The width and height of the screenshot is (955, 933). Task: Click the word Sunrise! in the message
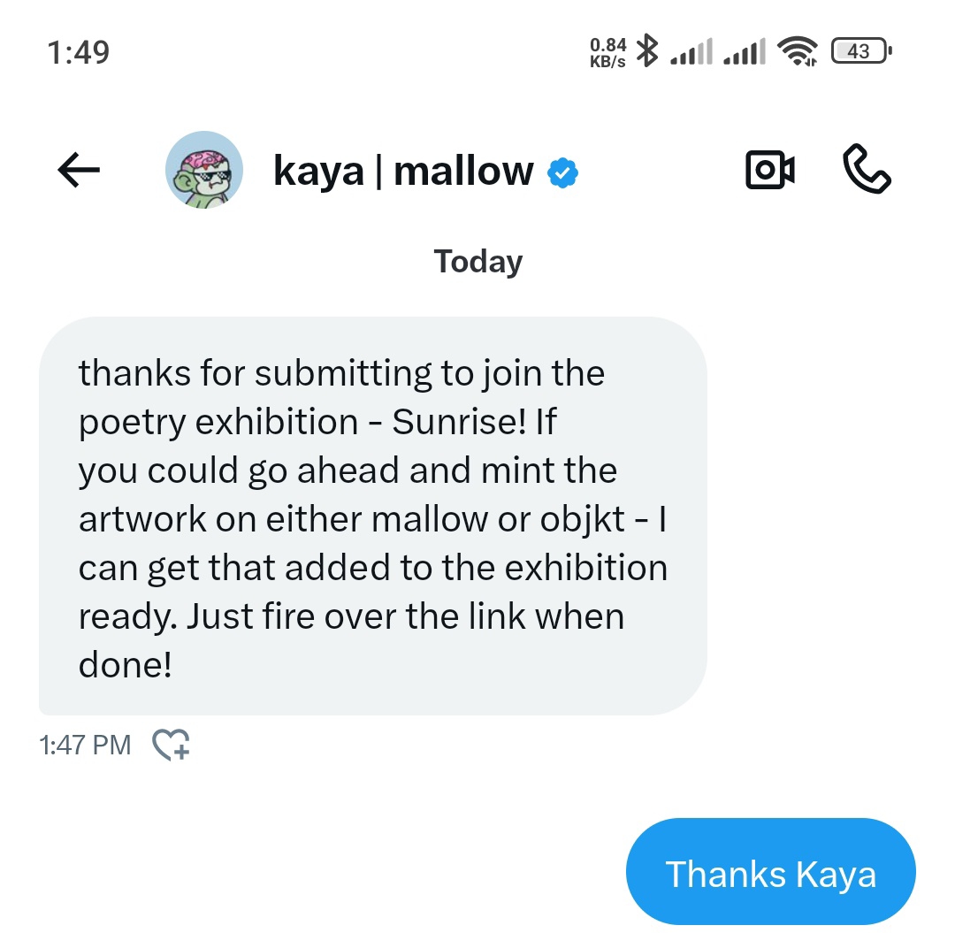point(460,422)
